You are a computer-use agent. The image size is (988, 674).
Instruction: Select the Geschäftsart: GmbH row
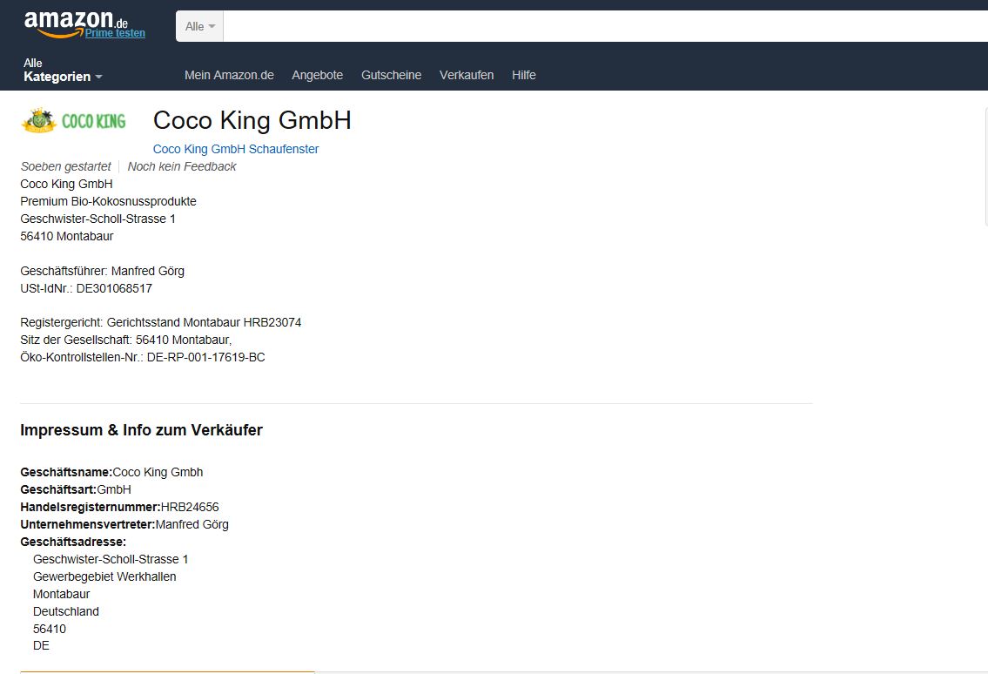(76, 489)
